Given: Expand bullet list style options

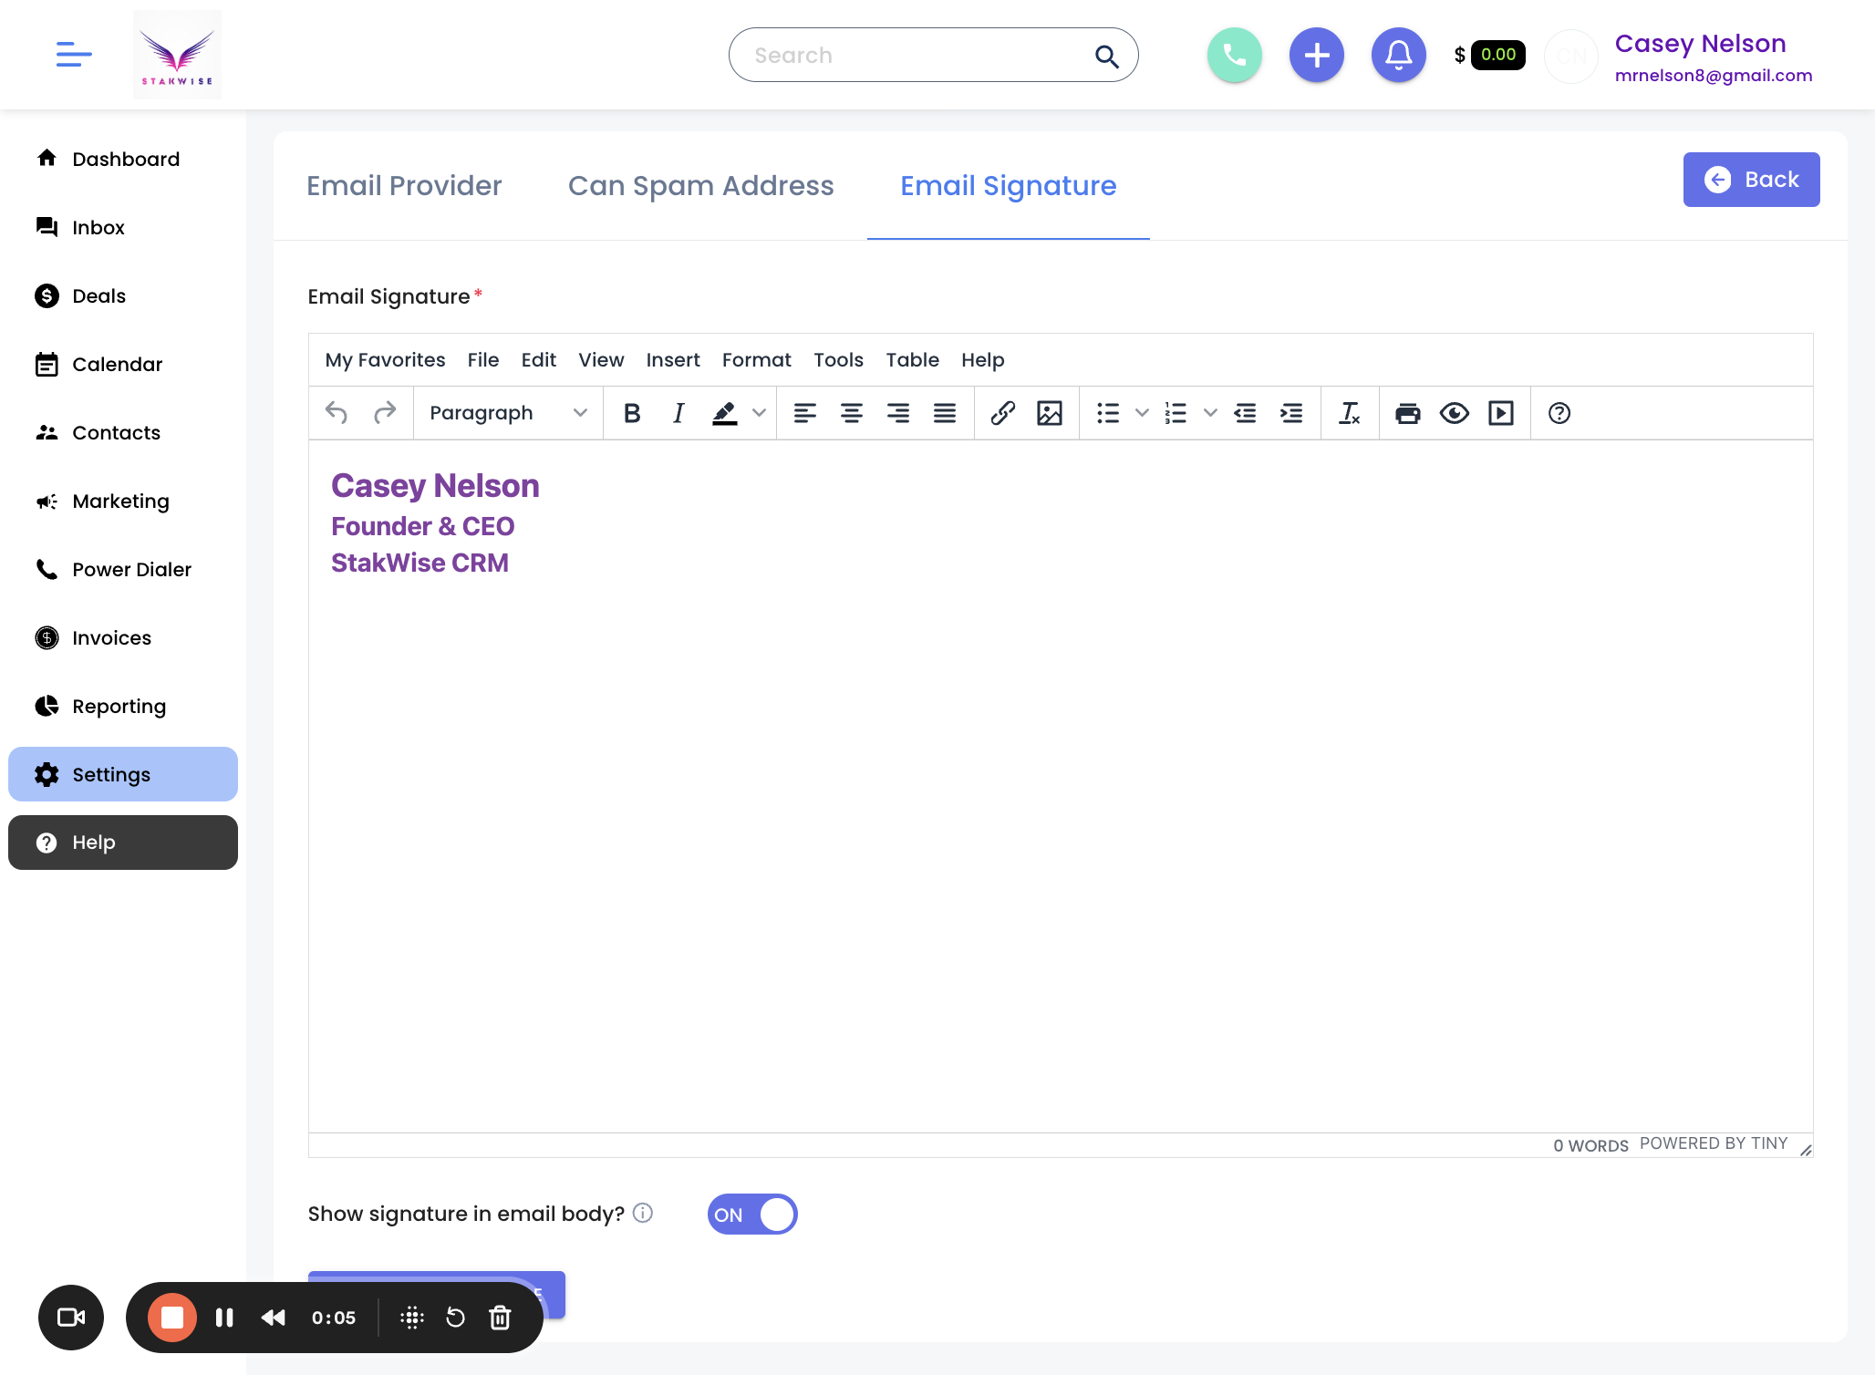Looking at the screenshot, I should pos(1142,413).
